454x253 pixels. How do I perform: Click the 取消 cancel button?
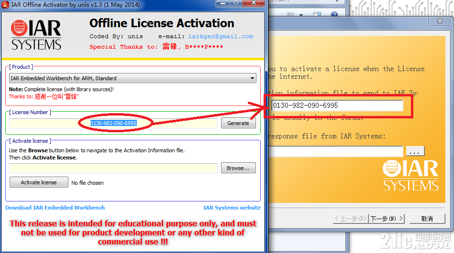click(427, 219)
